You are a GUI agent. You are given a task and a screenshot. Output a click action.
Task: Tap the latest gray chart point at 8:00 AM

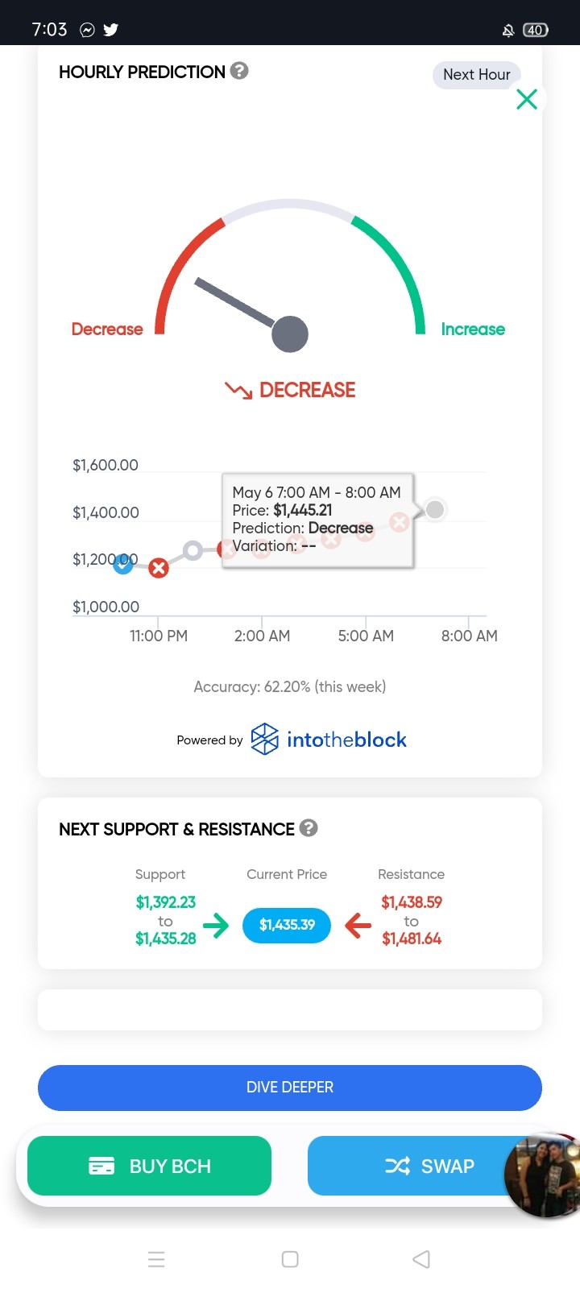tap(435, 509)
